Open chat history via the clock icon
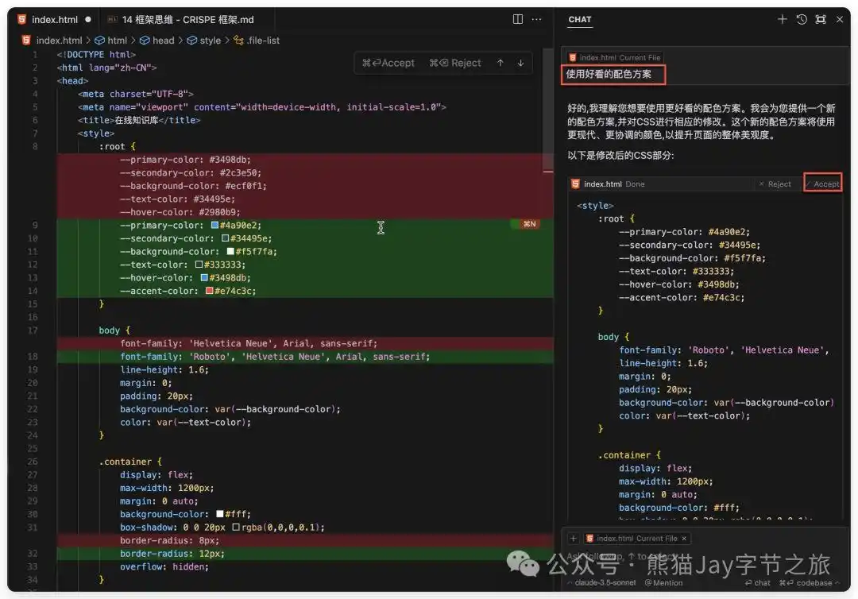The width and height of the screenshot is (858, 599). pyautogui.click(x=802, y=19)
